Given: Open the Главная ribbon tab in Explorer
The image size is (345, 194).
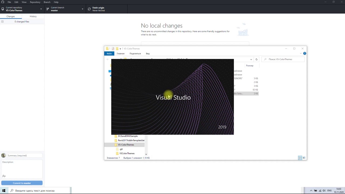Looking at the screenshot, I should [120, 53].
